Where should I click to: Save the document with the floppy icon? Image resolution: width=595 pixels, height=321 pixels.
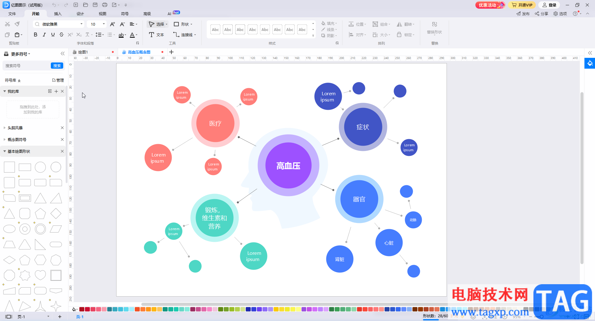tap(95, 5)
